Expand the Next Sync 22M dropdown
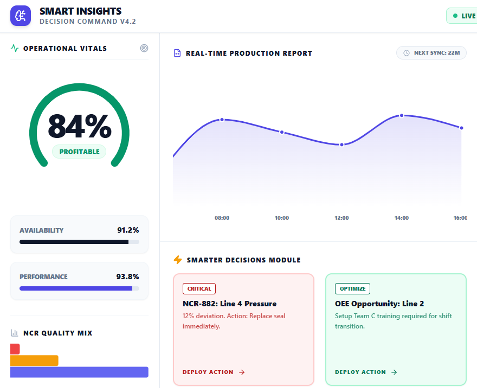 [x=431, y=52]
